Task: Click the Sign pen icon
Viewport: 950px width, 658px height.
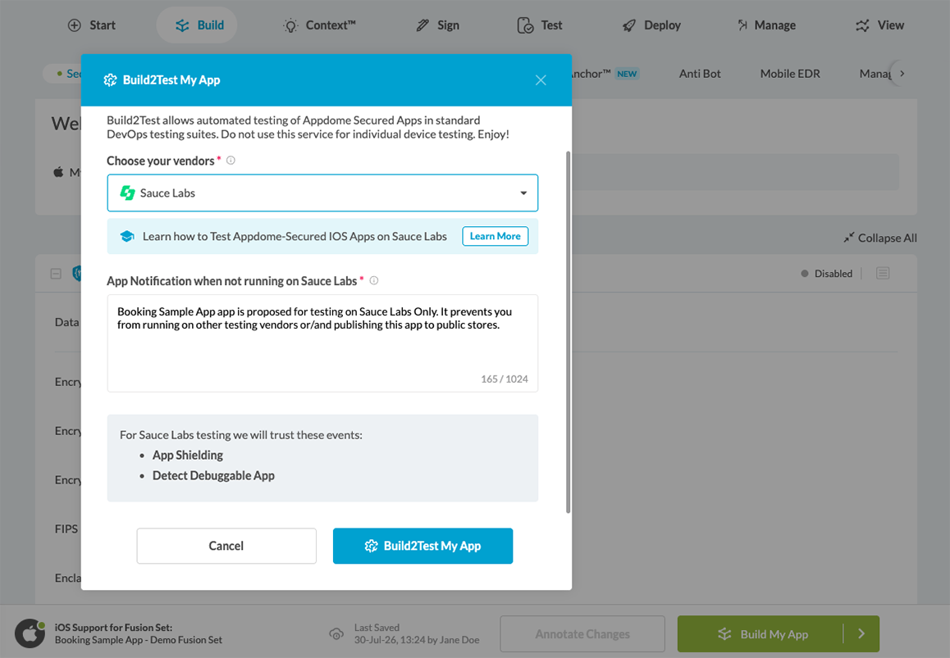Action: tap(422, 25)
